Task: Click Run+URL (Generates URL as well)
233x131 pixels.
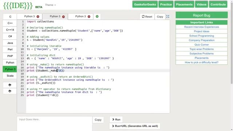Action: [135, 126]
